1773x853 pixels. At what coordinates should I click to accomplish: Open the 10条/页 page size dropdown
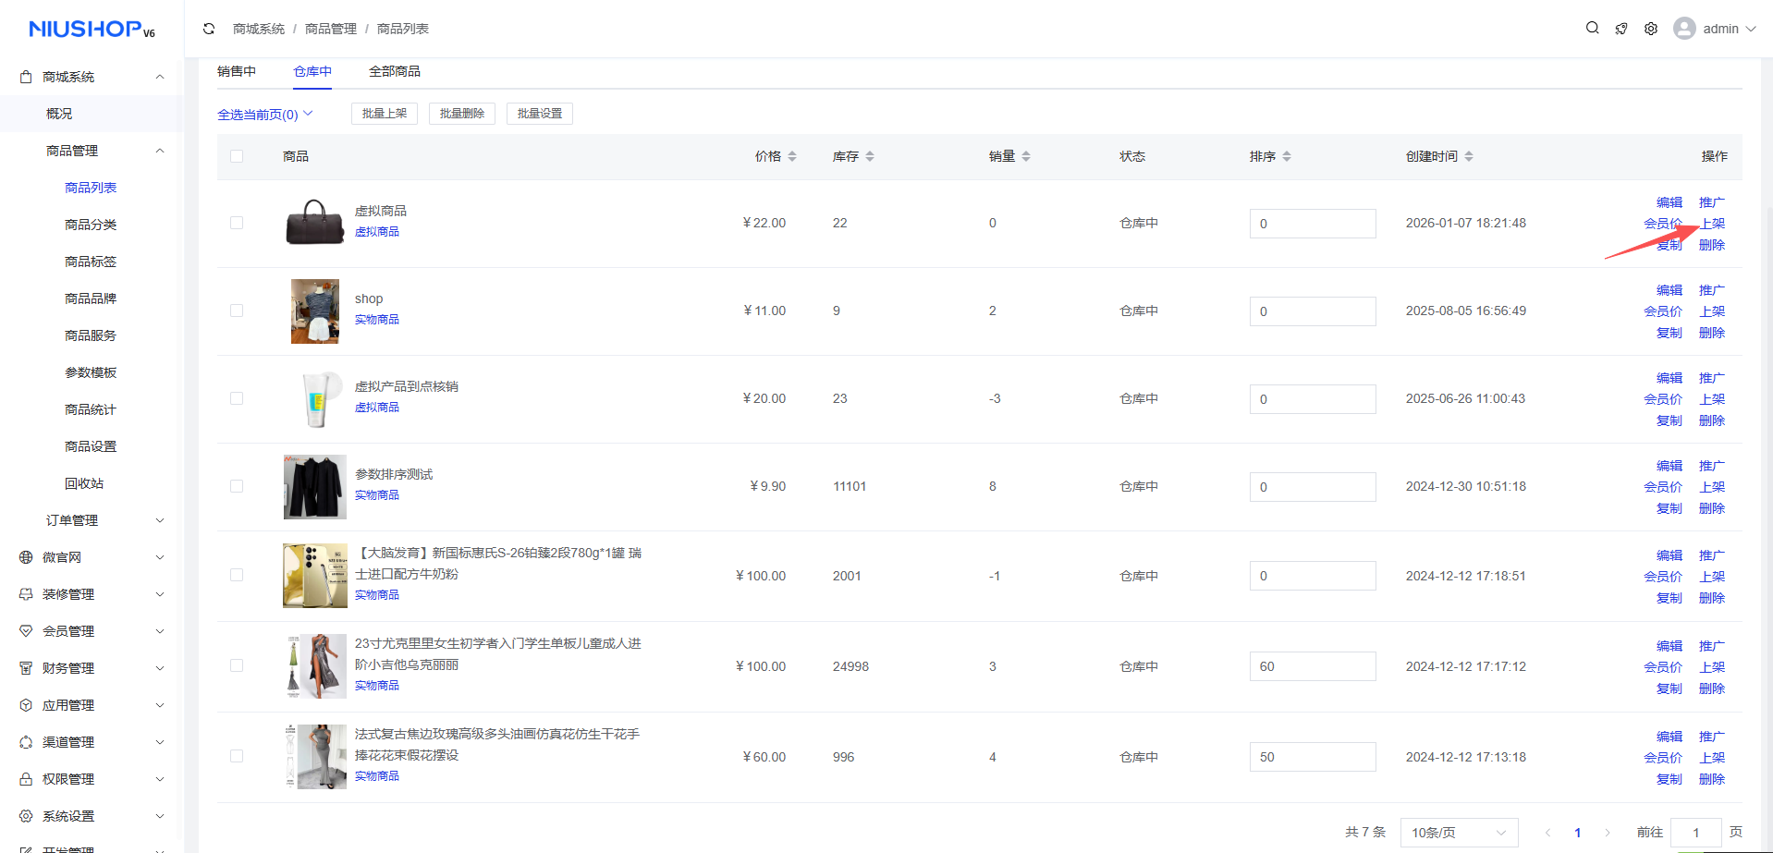tap(1459, 833)
